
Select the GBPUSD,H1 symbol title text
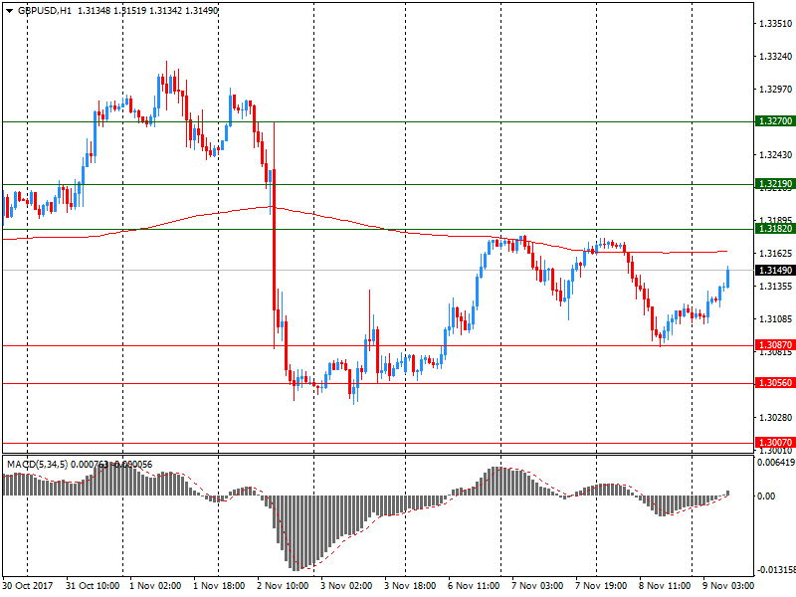click(45, 10)
